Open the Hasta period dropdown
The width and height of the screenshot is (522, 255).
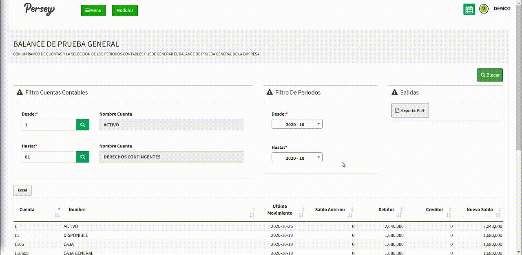[x=297, y=158]
